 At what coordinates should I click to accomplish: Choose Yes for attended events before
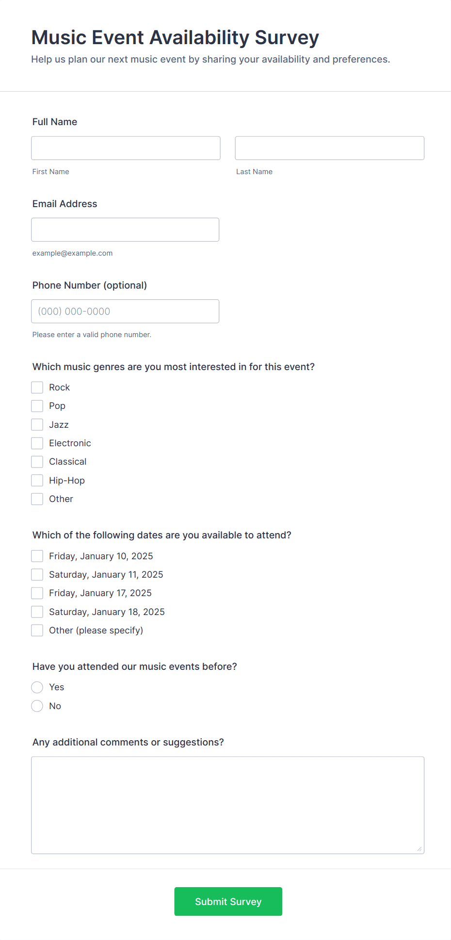click(37, 687)
